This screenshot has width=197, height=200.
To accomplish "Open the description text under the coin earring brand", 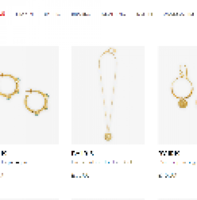I will pos(178,162).
